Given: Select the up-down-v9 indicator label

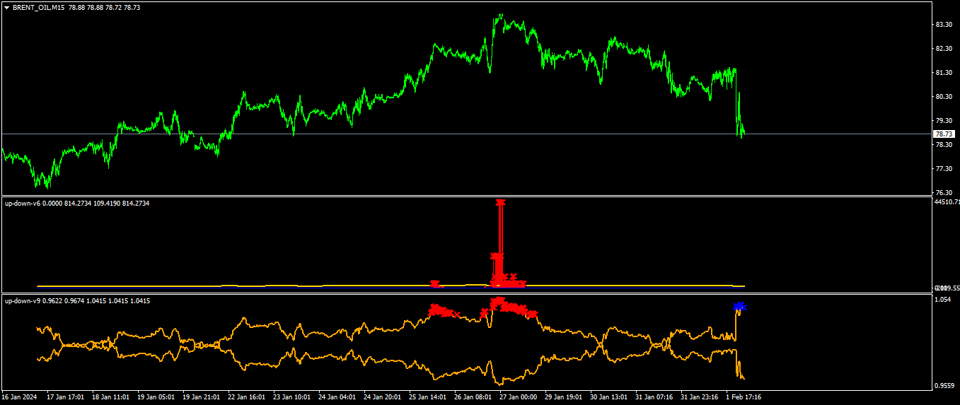Looking at the screenshot, I should (23, 300).
